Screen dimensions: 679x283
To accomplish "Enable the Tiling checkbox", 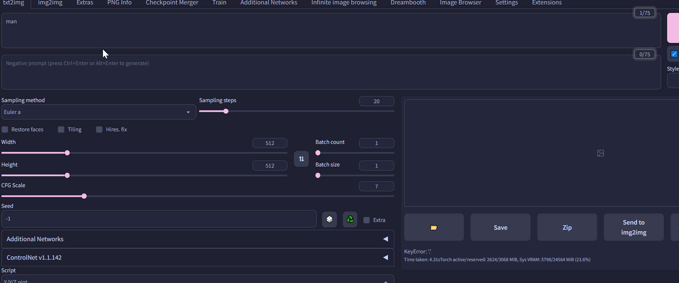I will point(61,129).
